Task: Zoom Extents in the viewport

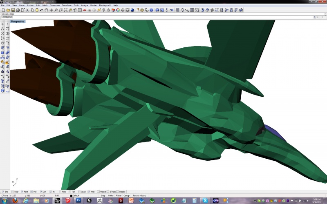Action: tap(65, 10)
